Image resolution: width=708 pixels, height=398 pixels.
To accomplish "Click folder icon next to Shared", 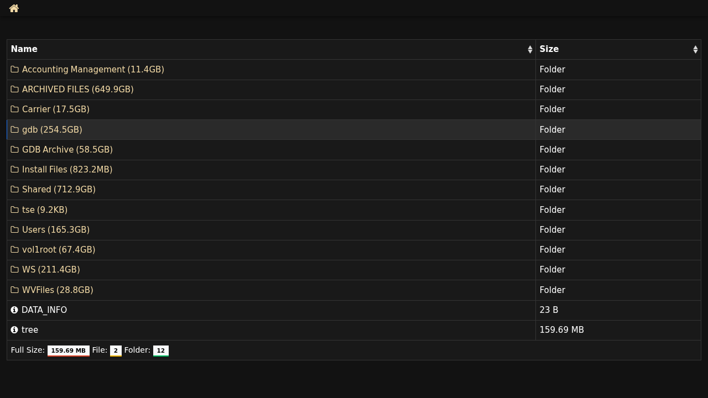I will pyautogui.click(x=14, y=190).
